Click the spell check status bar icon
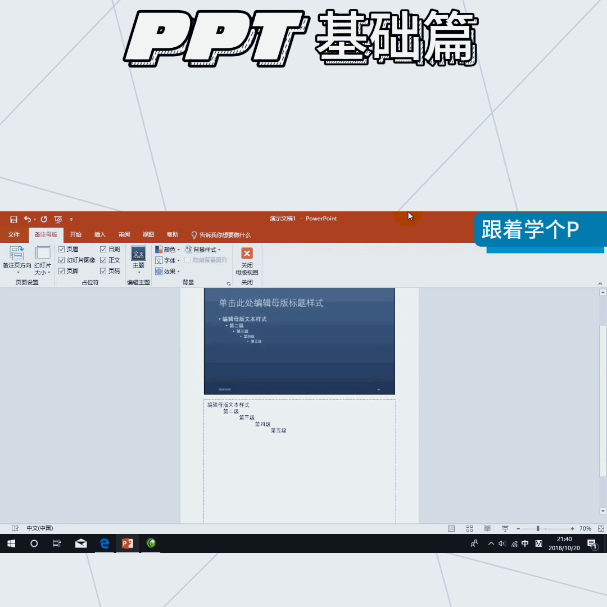607x607 pixels. [x=15, y=528]
